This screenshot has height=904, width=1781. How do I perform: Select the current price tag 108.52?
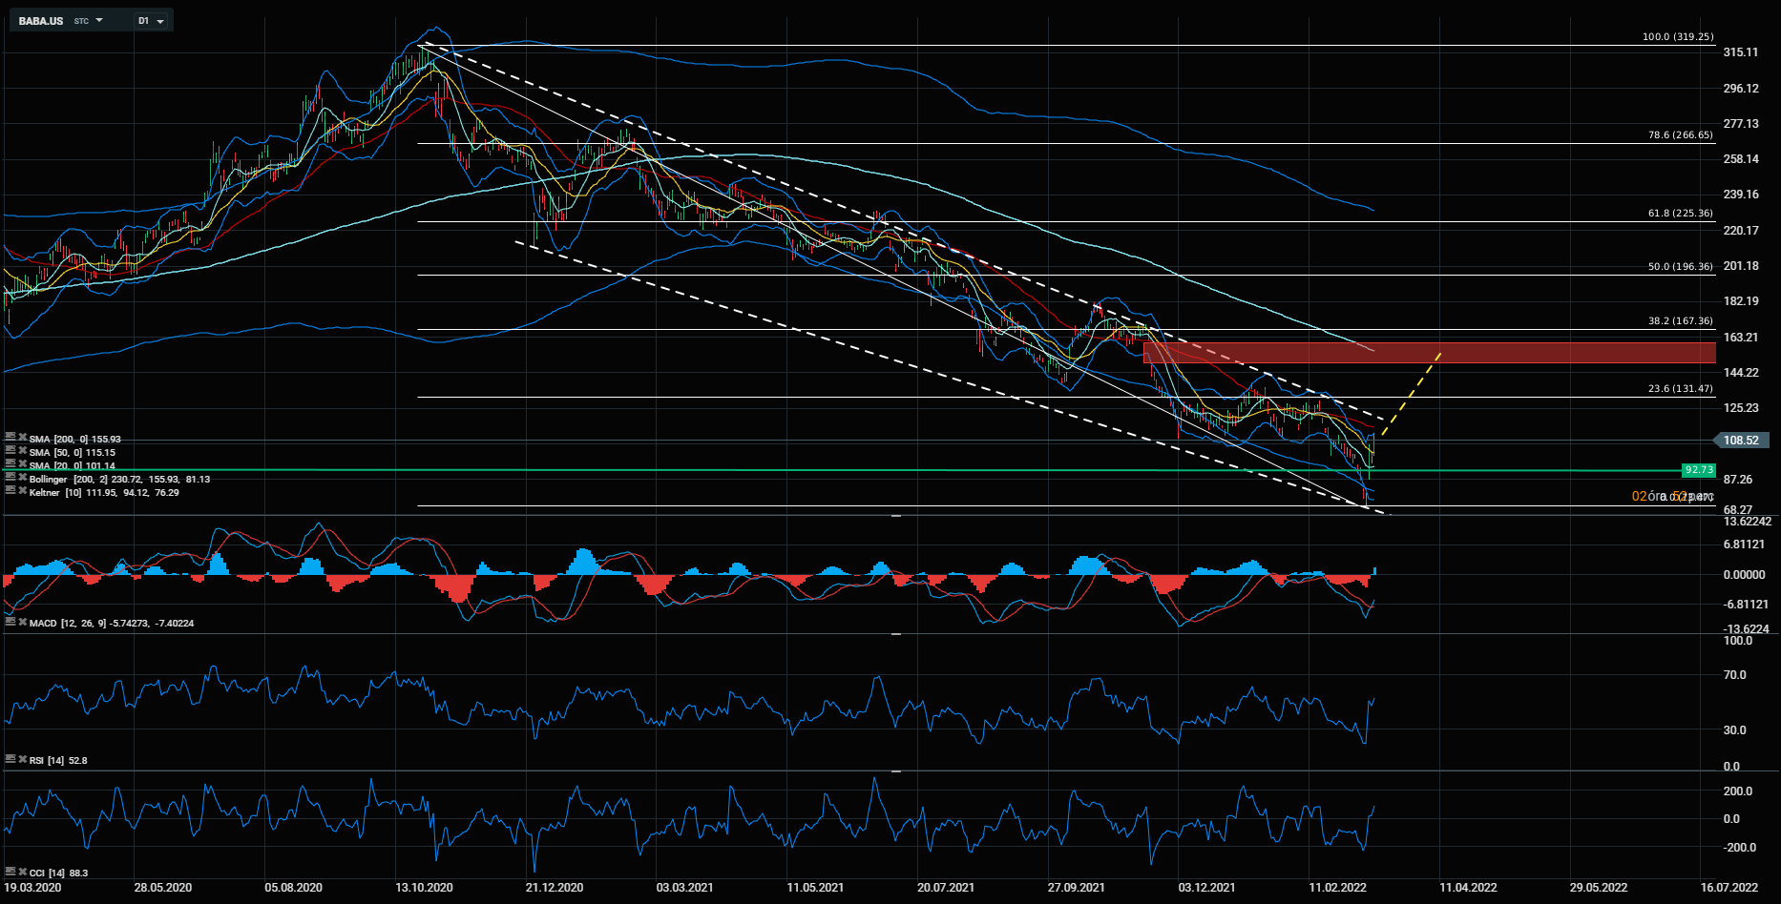tap(1742, 440)
